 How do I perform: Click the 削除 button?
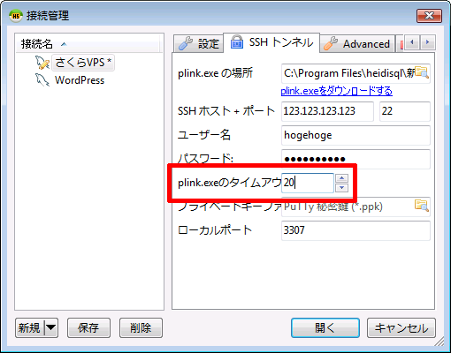pos(141,327)
